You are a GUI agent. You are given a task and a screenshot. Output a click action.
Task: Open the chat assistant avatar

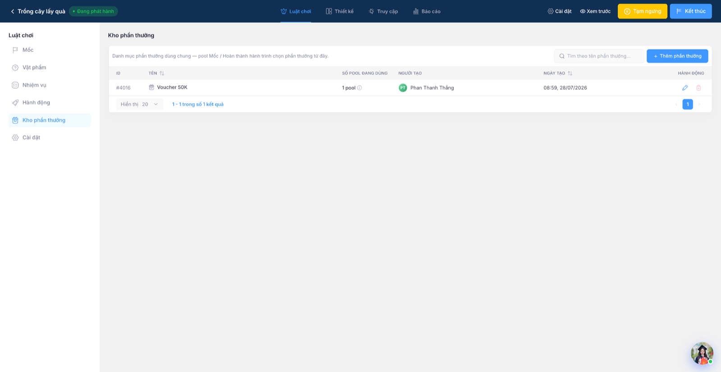point(702,353)
